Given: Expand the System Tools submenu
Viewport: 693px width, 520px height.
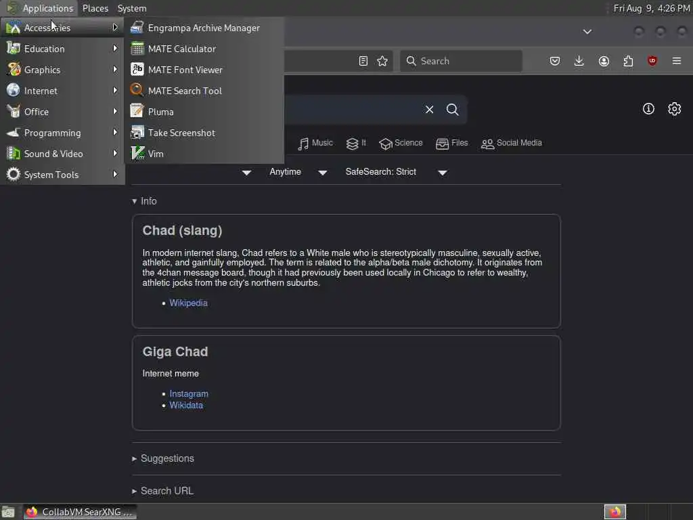Looking at the screenshot, I should point(62,175).
